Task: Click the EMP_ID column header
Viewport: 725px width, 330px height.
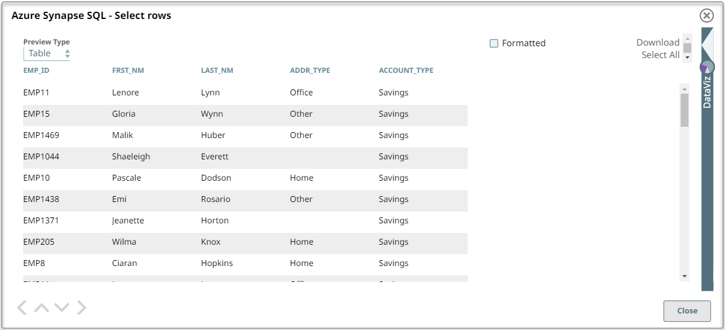Action: [36, 71]
